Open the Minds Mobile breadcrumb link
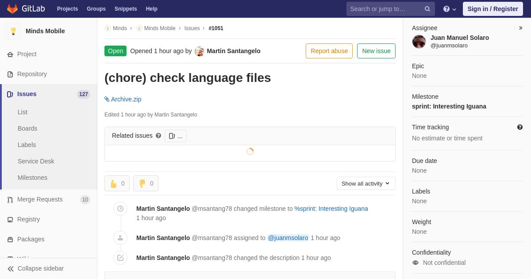 point(160,28)
